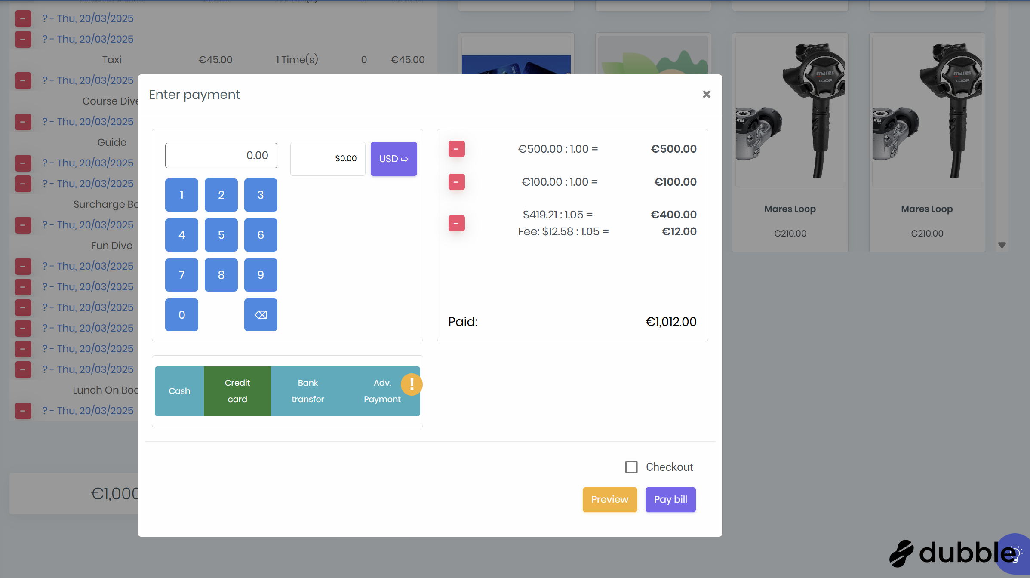Click the Preview button
1030x578 pixels.
(609, 499)
